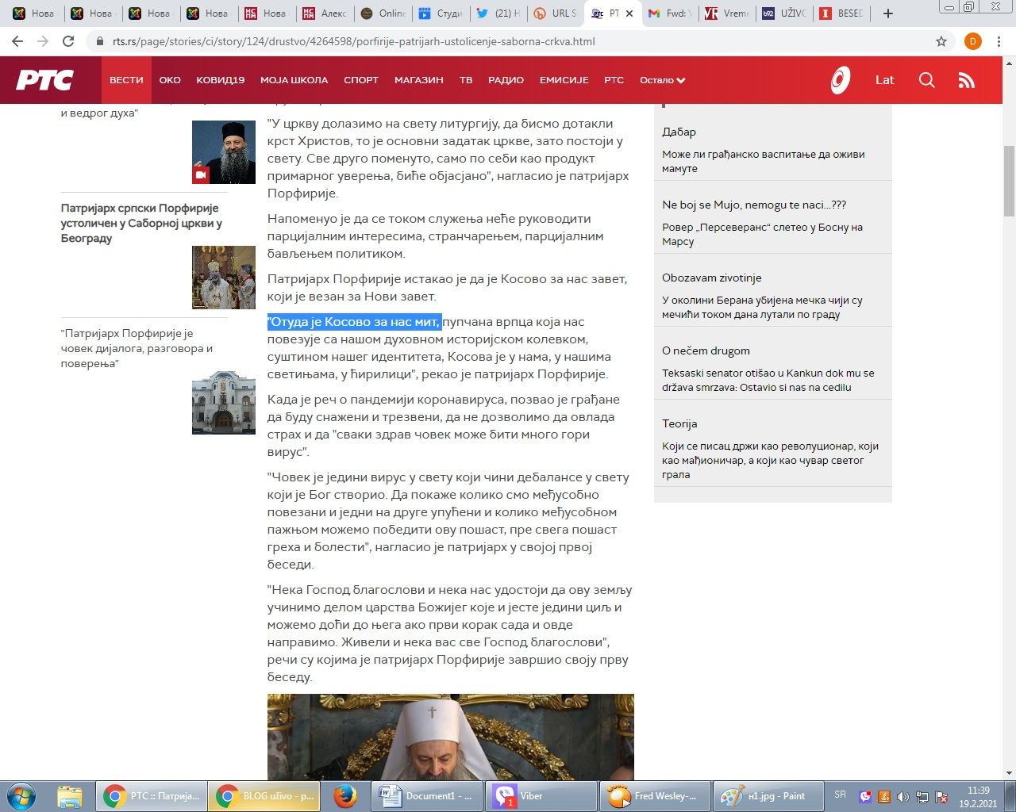Go to КОВИД19 section
1016x812 pixels.
[x=221, y=80]
